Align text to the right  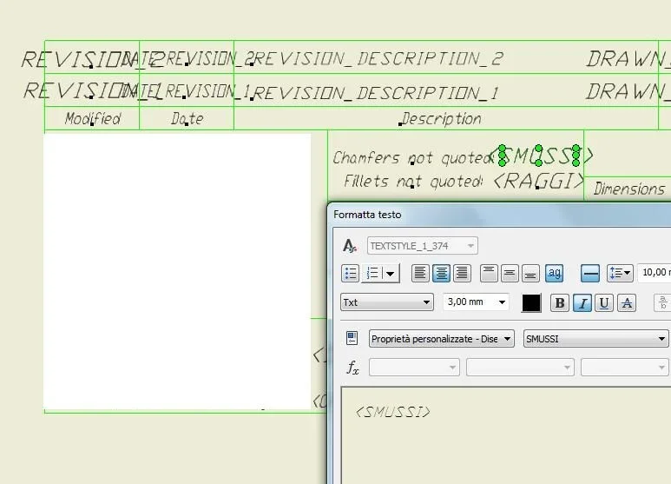(x=462, y=273)
